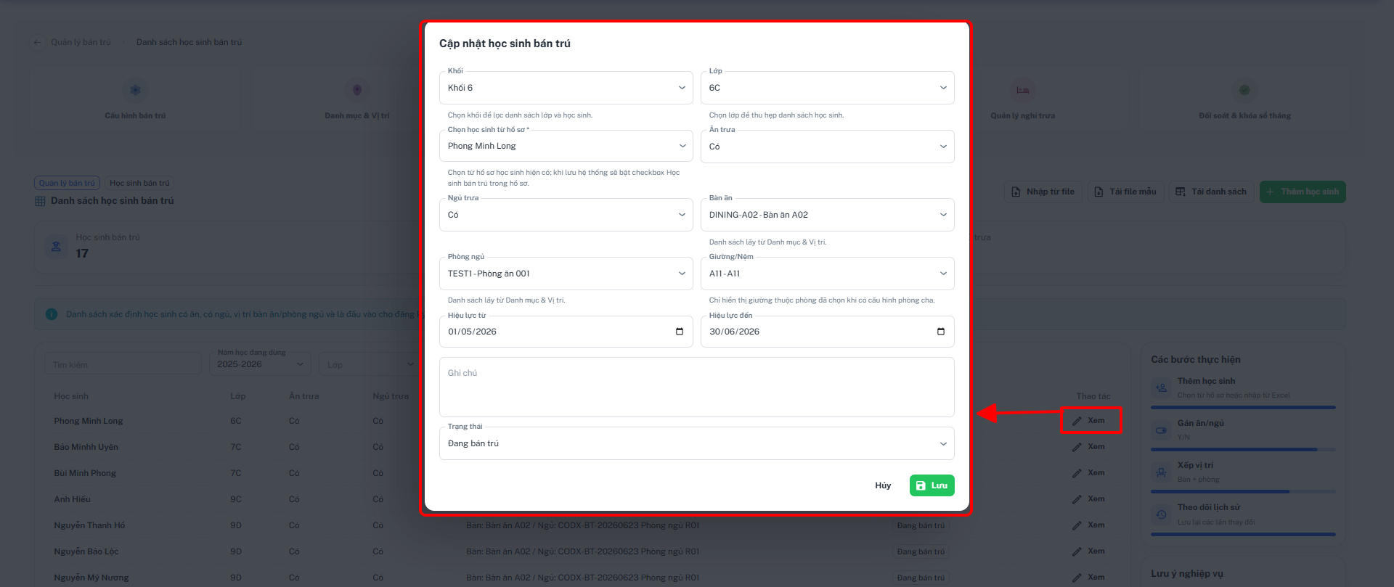This screenshot has height=587, width=1394.
Task: Open the Bàn ăn dropdown
Action: coord(828,215)
